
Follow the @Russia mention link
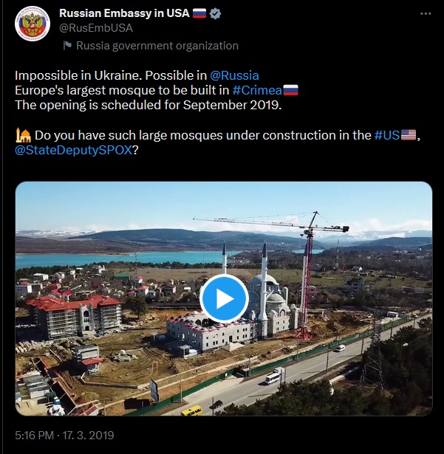click(234, 75)
